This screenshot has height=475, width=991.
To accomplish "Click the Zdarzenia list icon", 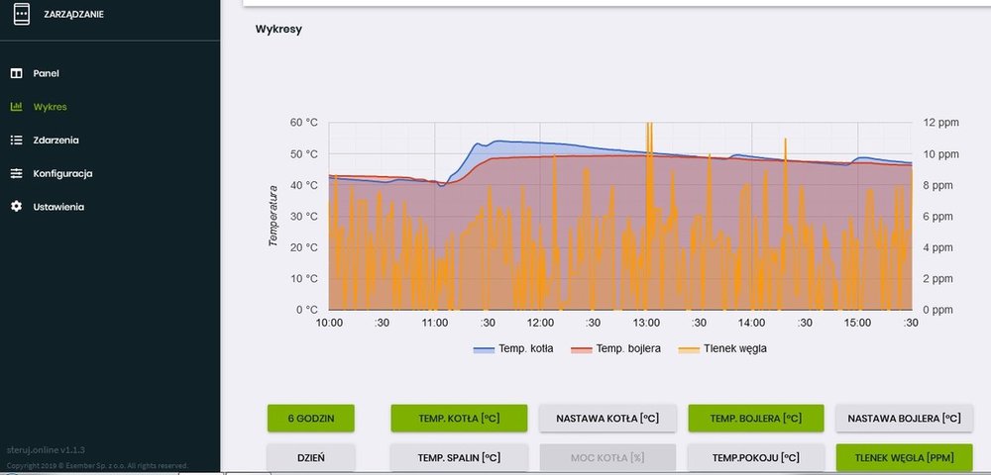I will pyautogui.click(x=16, y=141).
